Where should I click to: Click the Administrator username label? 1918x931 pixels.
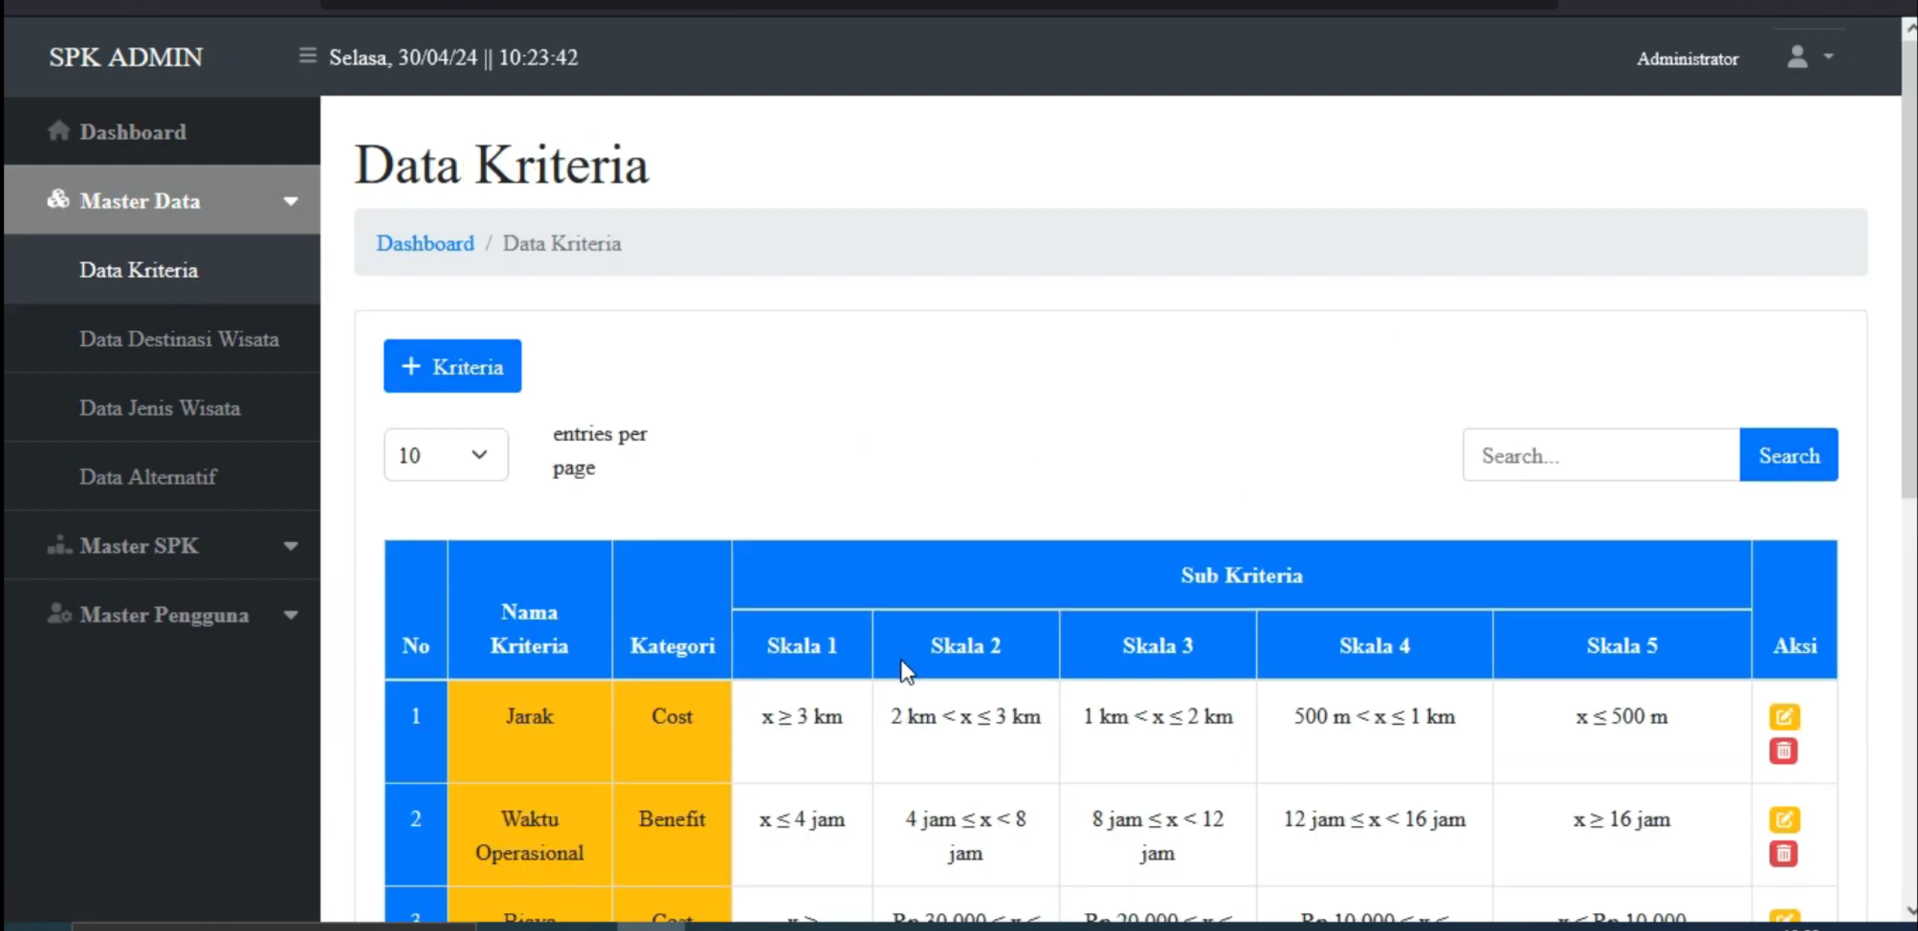click(1687, 58)
